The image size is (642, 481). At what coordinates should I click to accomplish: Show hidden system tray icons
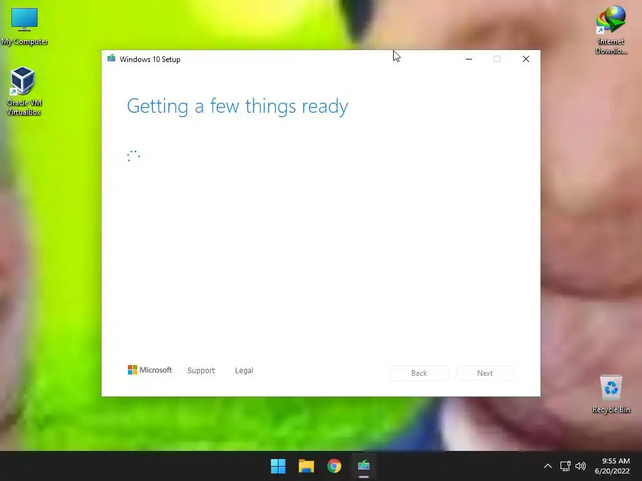[x=547, y=466]
